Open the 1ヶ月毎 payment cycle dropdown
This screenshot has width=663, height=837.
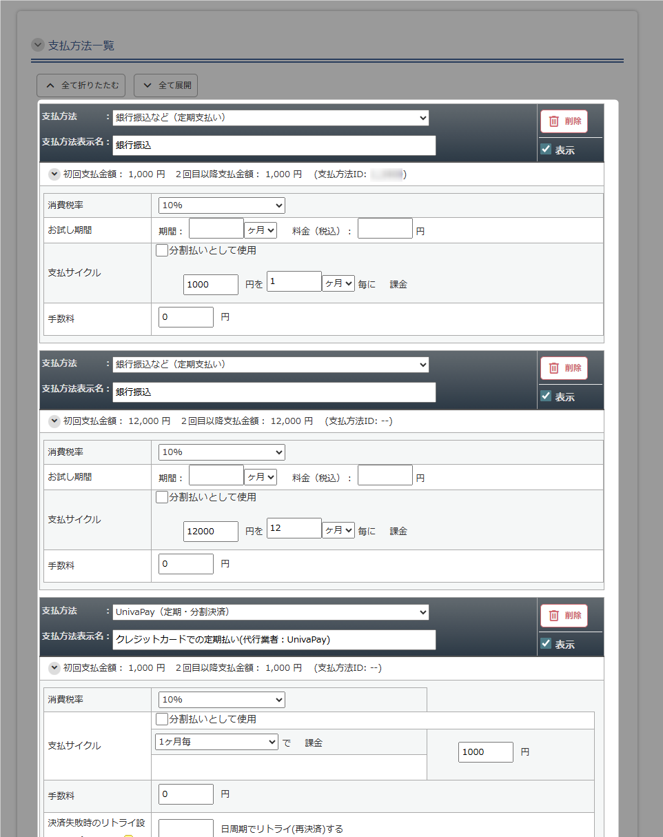[216, 743]
